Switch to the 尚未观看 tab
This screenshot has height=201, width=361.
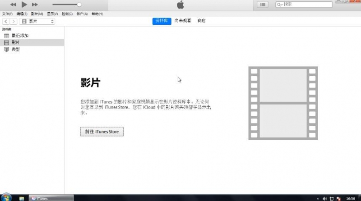point(183,21)
